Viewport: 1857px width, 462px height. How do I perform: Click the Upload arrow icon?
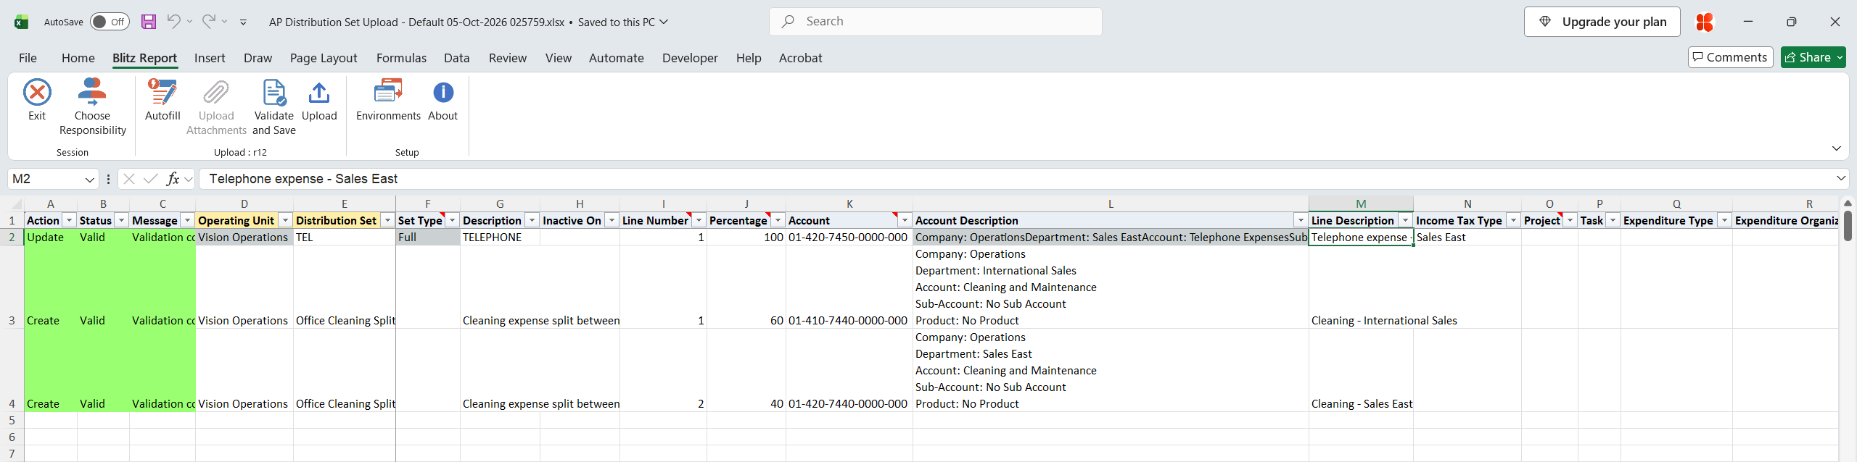pos(319,93)
